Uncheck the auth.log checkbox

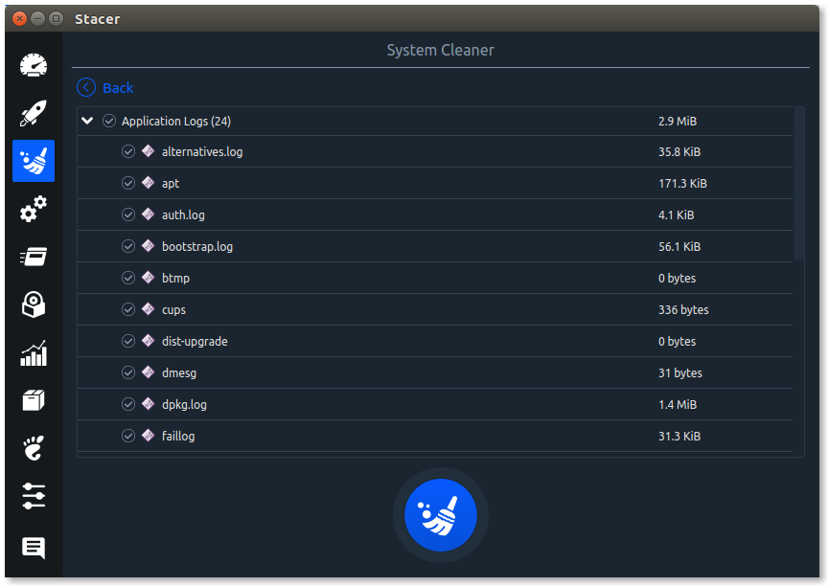[x=128, y=214]
